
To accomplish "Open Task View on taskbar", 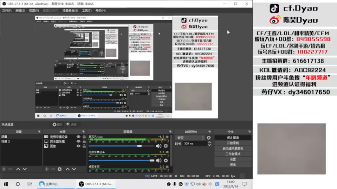I will pos(29,184).
